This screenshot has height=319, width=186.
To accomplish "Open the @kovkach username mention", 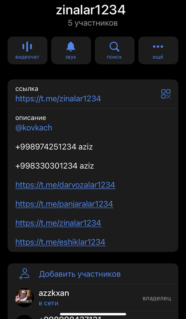I will [34, 128].
